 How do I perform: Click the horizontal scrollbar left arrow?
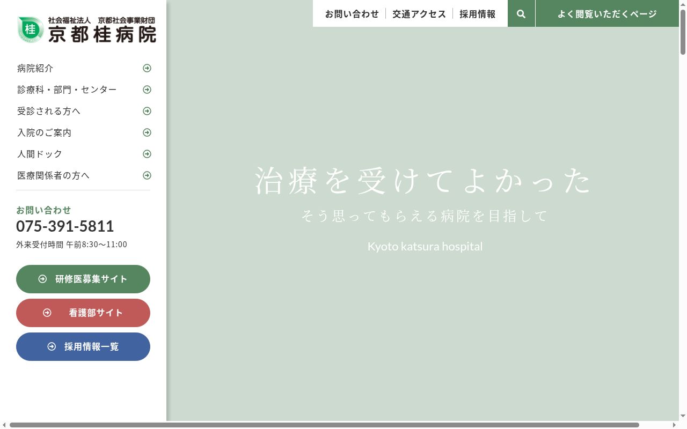4,425
